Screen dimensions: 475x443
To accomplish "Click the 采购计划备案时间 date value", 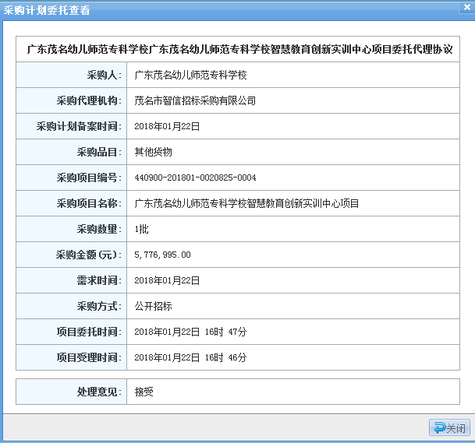I will [167, 126].
